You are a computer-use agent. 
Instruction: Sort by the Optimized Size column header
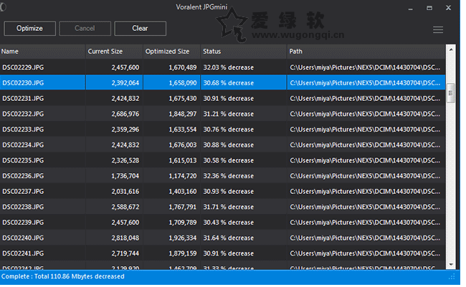[x=172, y=52]
